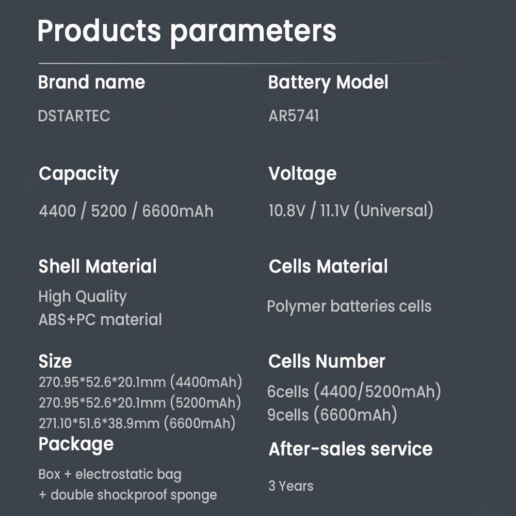
Task: Select the "Capacity" heading
Action: [x=78, y=174]
